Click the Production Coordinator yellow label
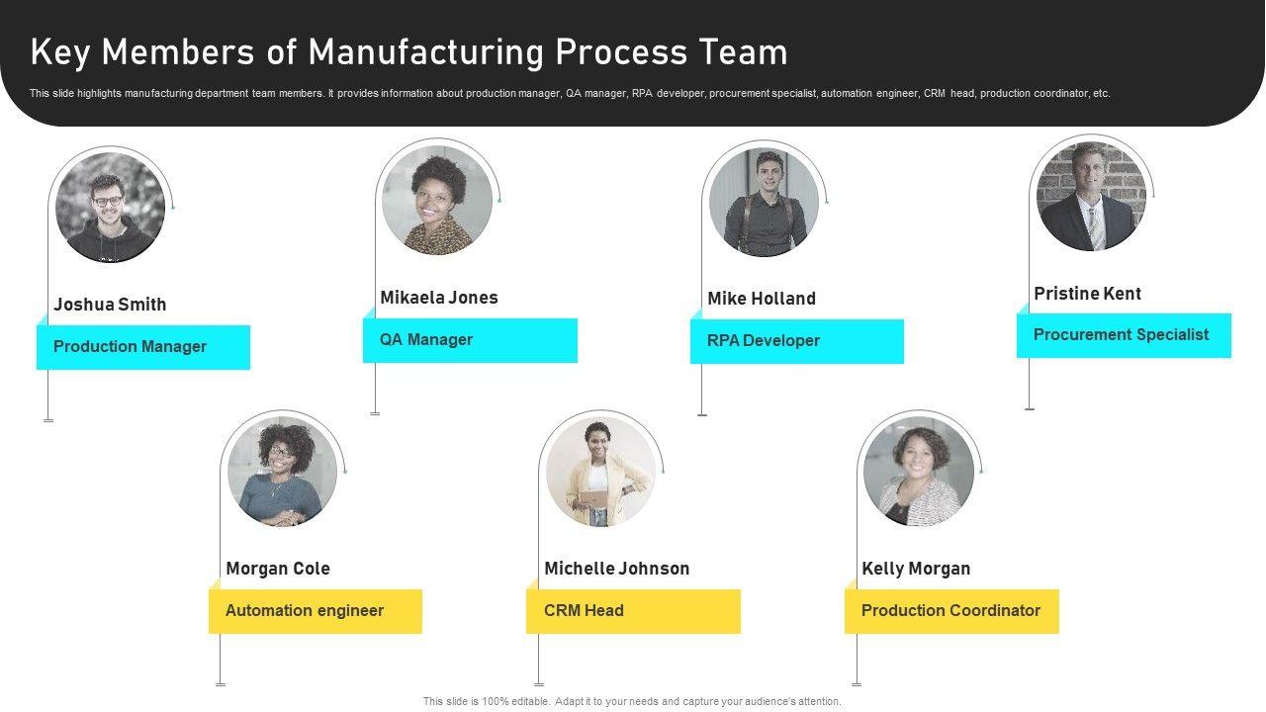1266x712 pixels. 951,611
